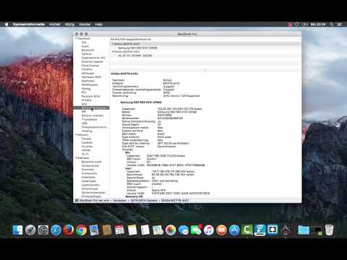This screenshot has width=347, height=260.
Task: Launch Launchpad from the Dock
Action: coord(30,230)
